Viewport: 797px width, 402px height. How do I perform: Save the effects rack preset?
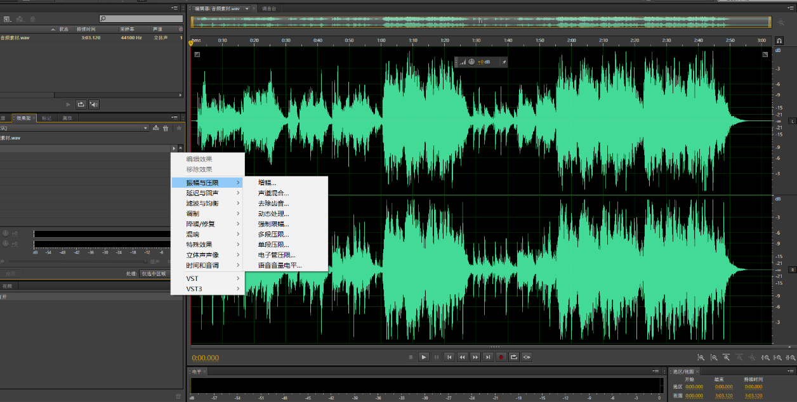pyautogui.click(x=156, y=128)
